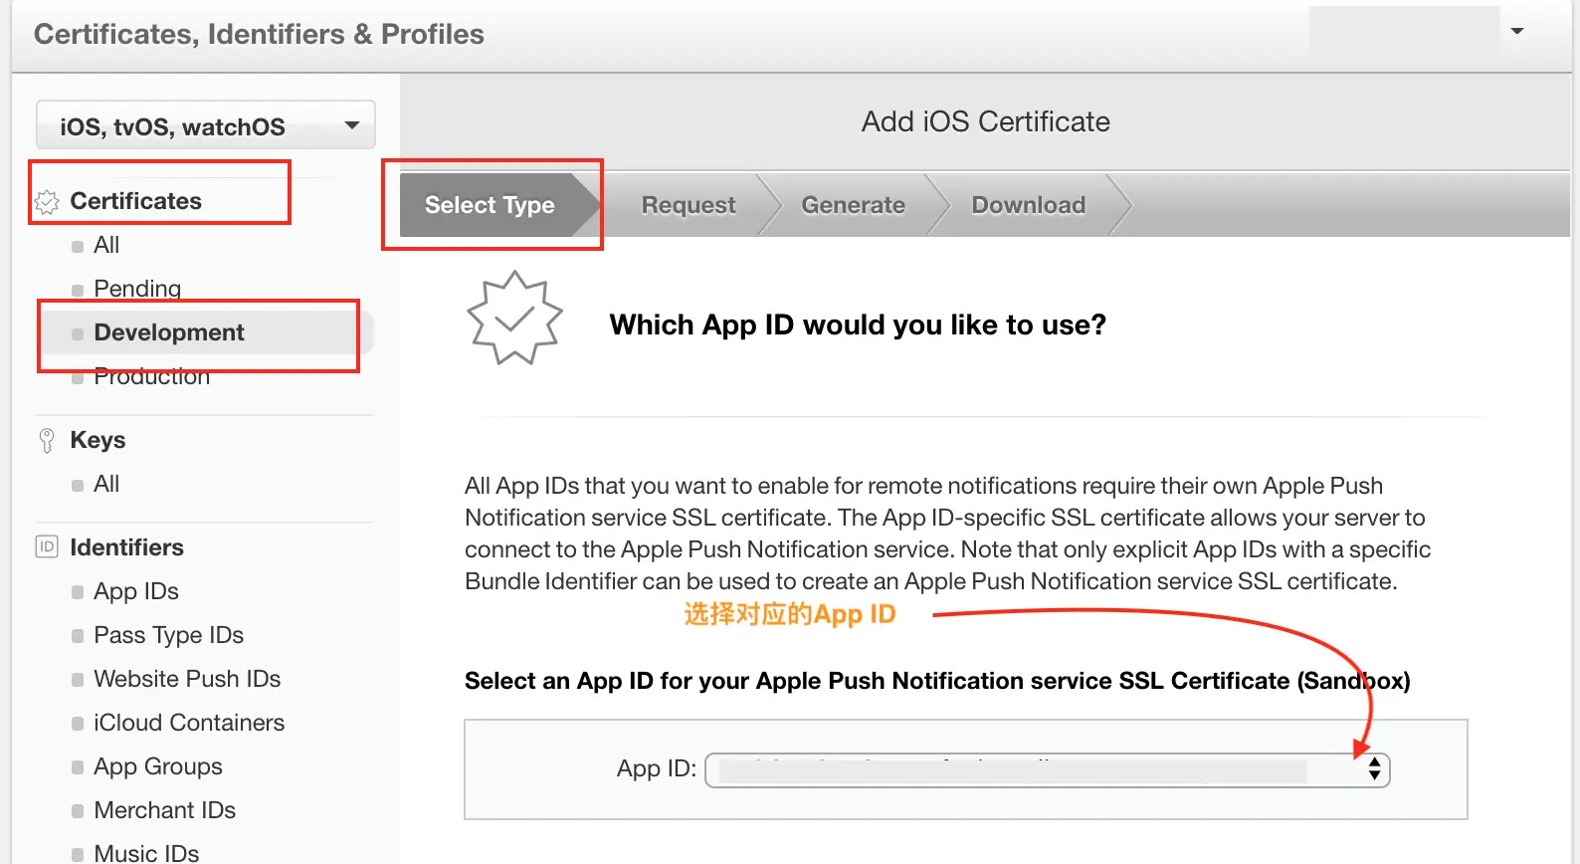Click the App ID dropdown stepper arrows

click(x=1374, y=768)
